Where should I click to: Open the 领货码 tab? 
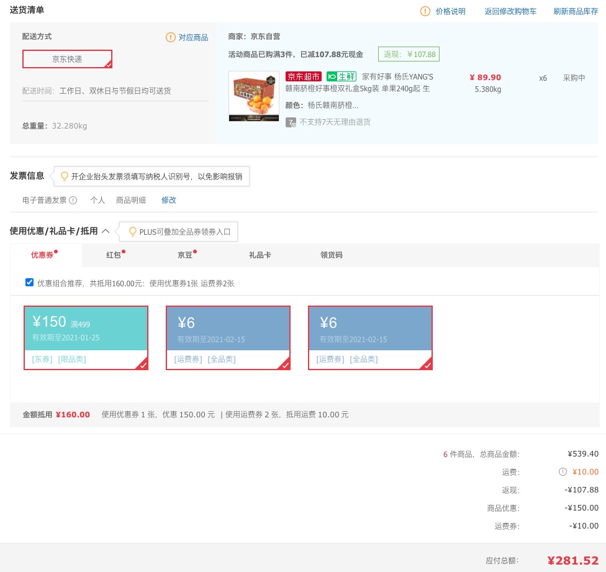(x=331, y=255)
